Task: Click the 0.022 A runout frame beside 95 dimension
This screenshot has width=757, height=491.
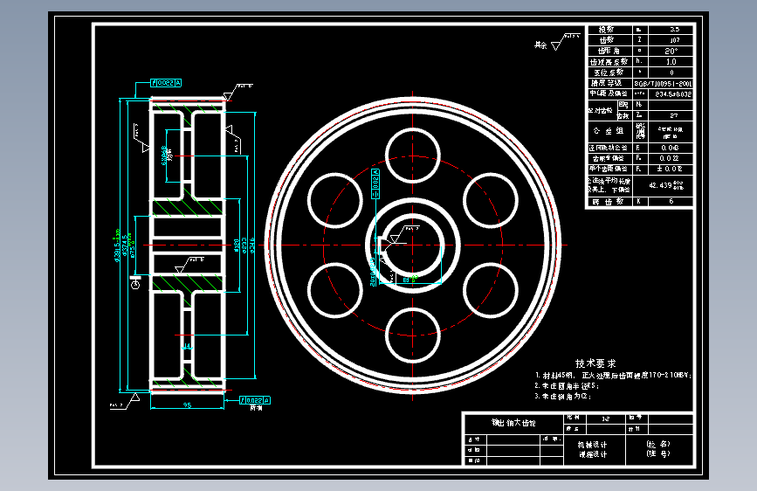Action: pos(254,400)
